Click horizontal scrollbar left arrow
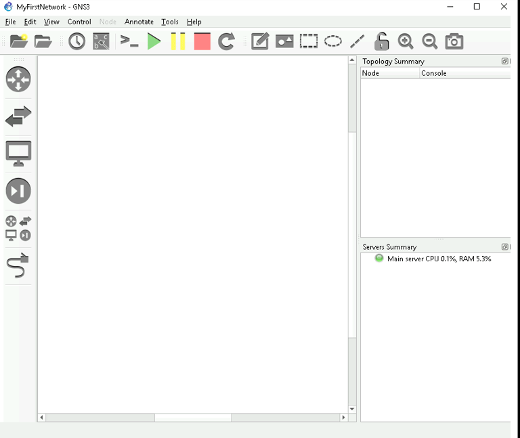The width and height of the screenshot is (520, 438). [41, 418]
